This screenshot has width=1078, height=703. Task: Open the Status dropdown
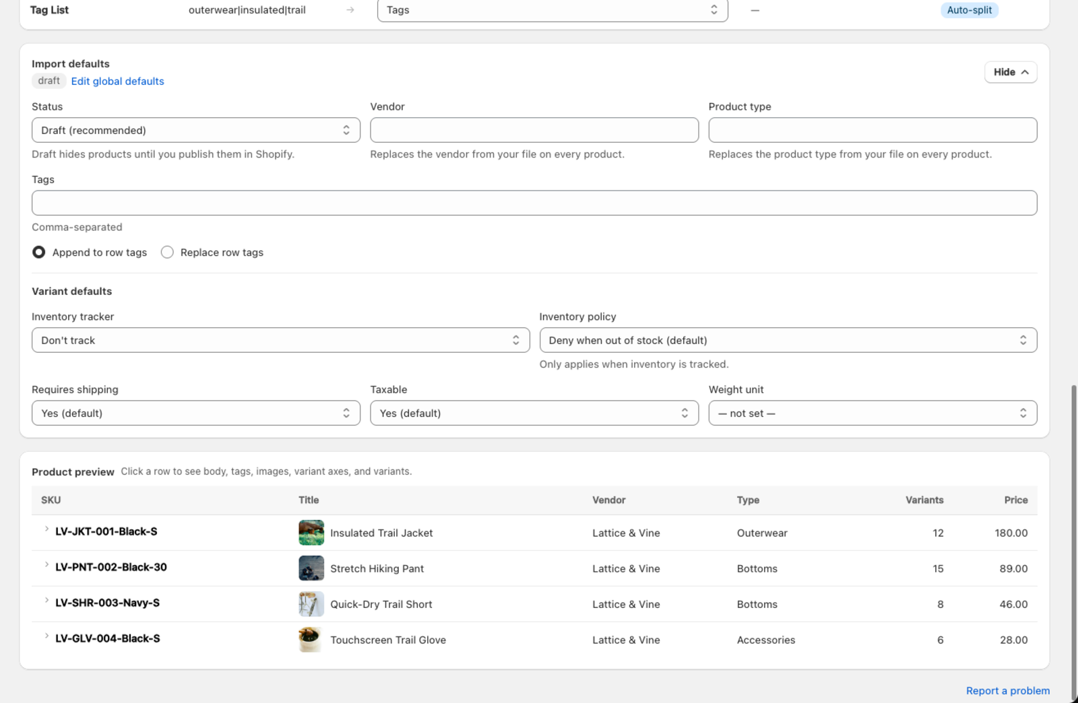tap(196, 130)
